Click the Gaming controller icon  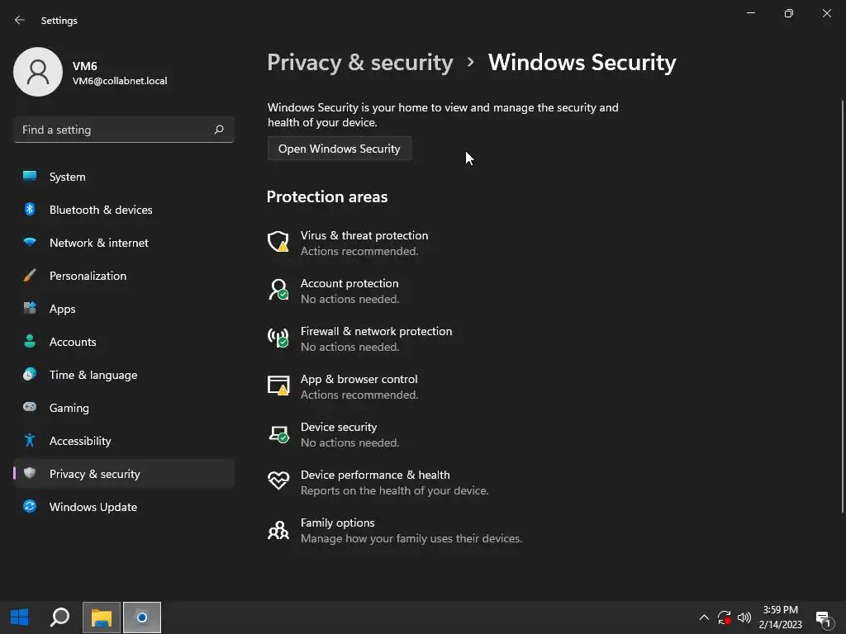point(30,407)
